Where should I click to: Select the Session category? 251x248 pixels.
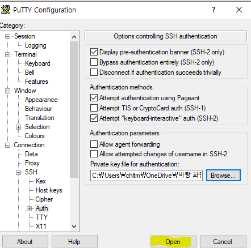click(24, 36)
